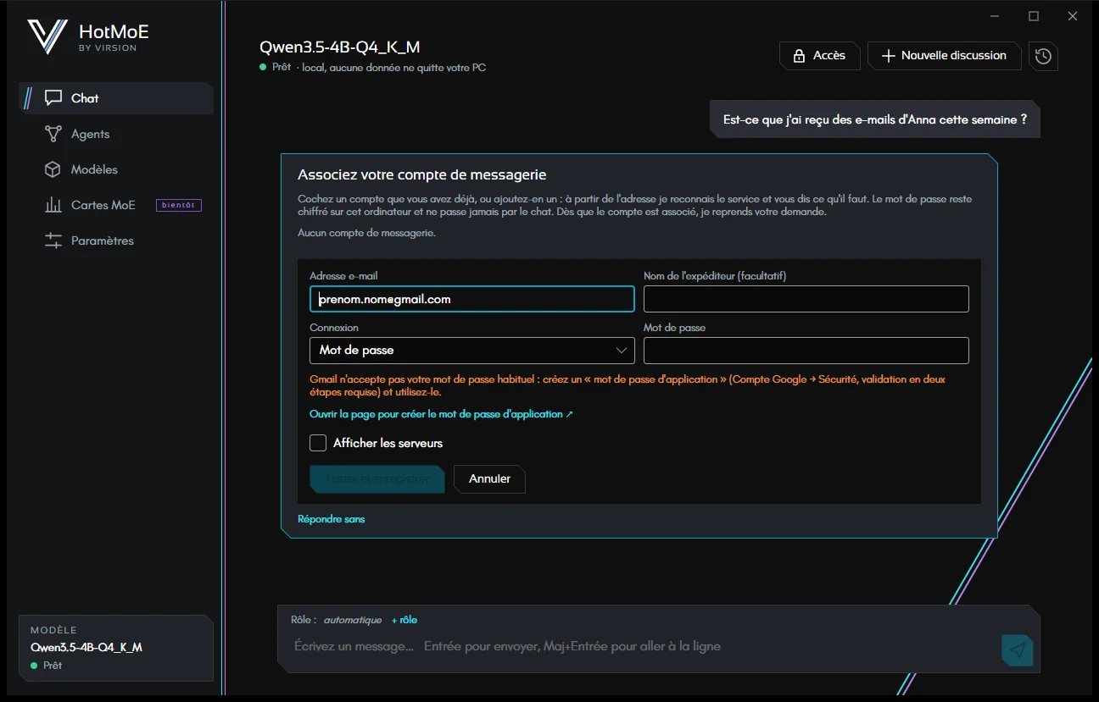Click the bientôt badge
The height and width of the screenshot is (702, 1099).
pyautogui.click(x=179, y=205)
